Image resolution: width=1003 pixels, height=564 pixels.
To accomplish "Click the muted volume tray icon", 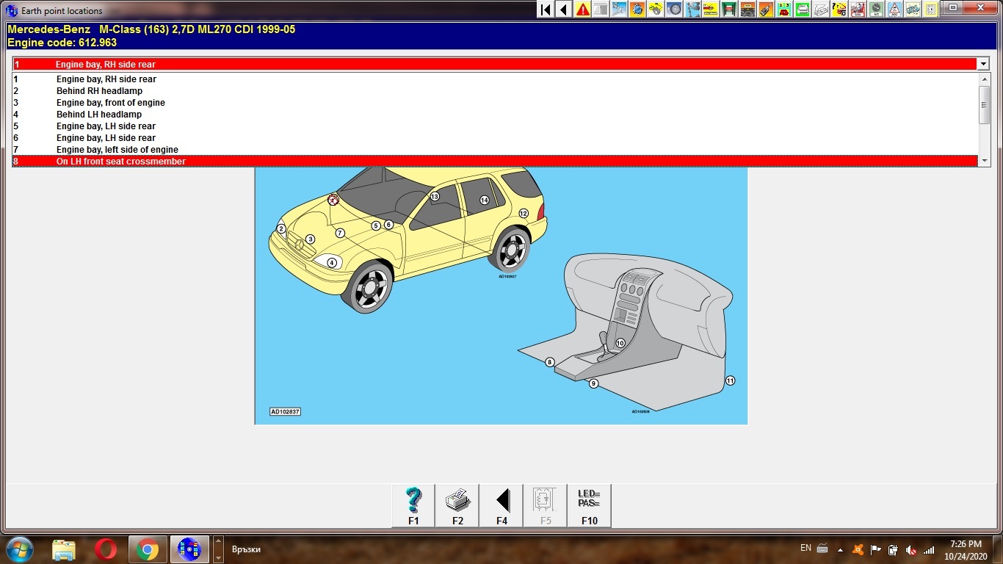I will click(x=911, y=550).
